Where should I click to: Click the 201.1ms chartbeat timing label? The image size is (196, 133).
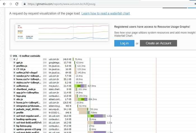point(82,89)
